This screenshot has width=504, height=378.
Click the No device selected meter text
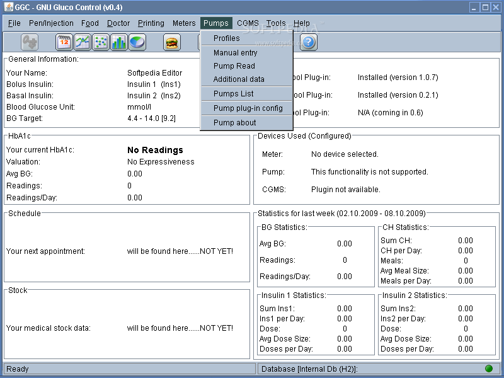(345, 154)
